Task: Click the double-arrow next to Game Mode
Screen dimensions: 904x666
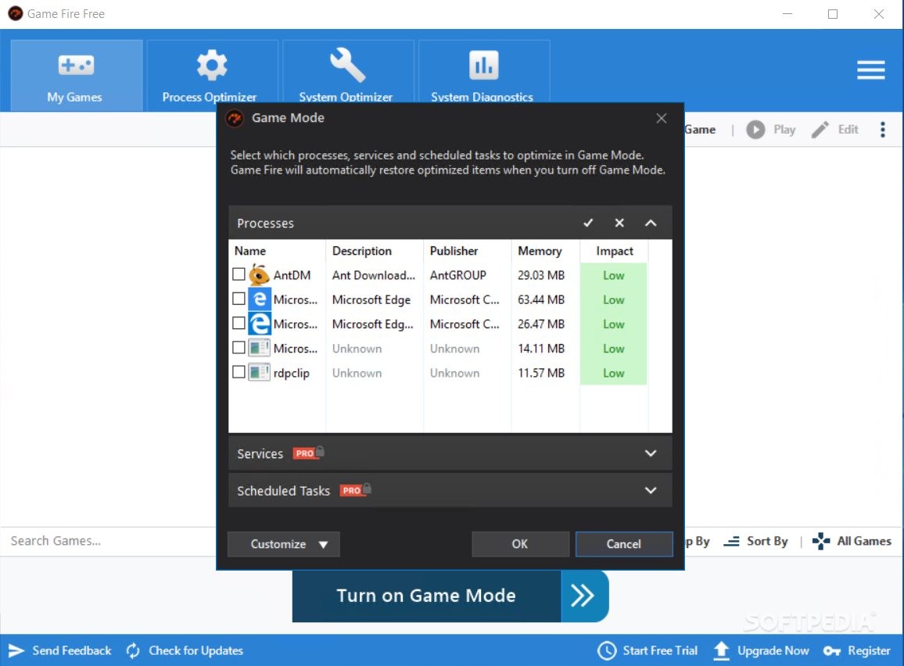Action: coord(584,596)
